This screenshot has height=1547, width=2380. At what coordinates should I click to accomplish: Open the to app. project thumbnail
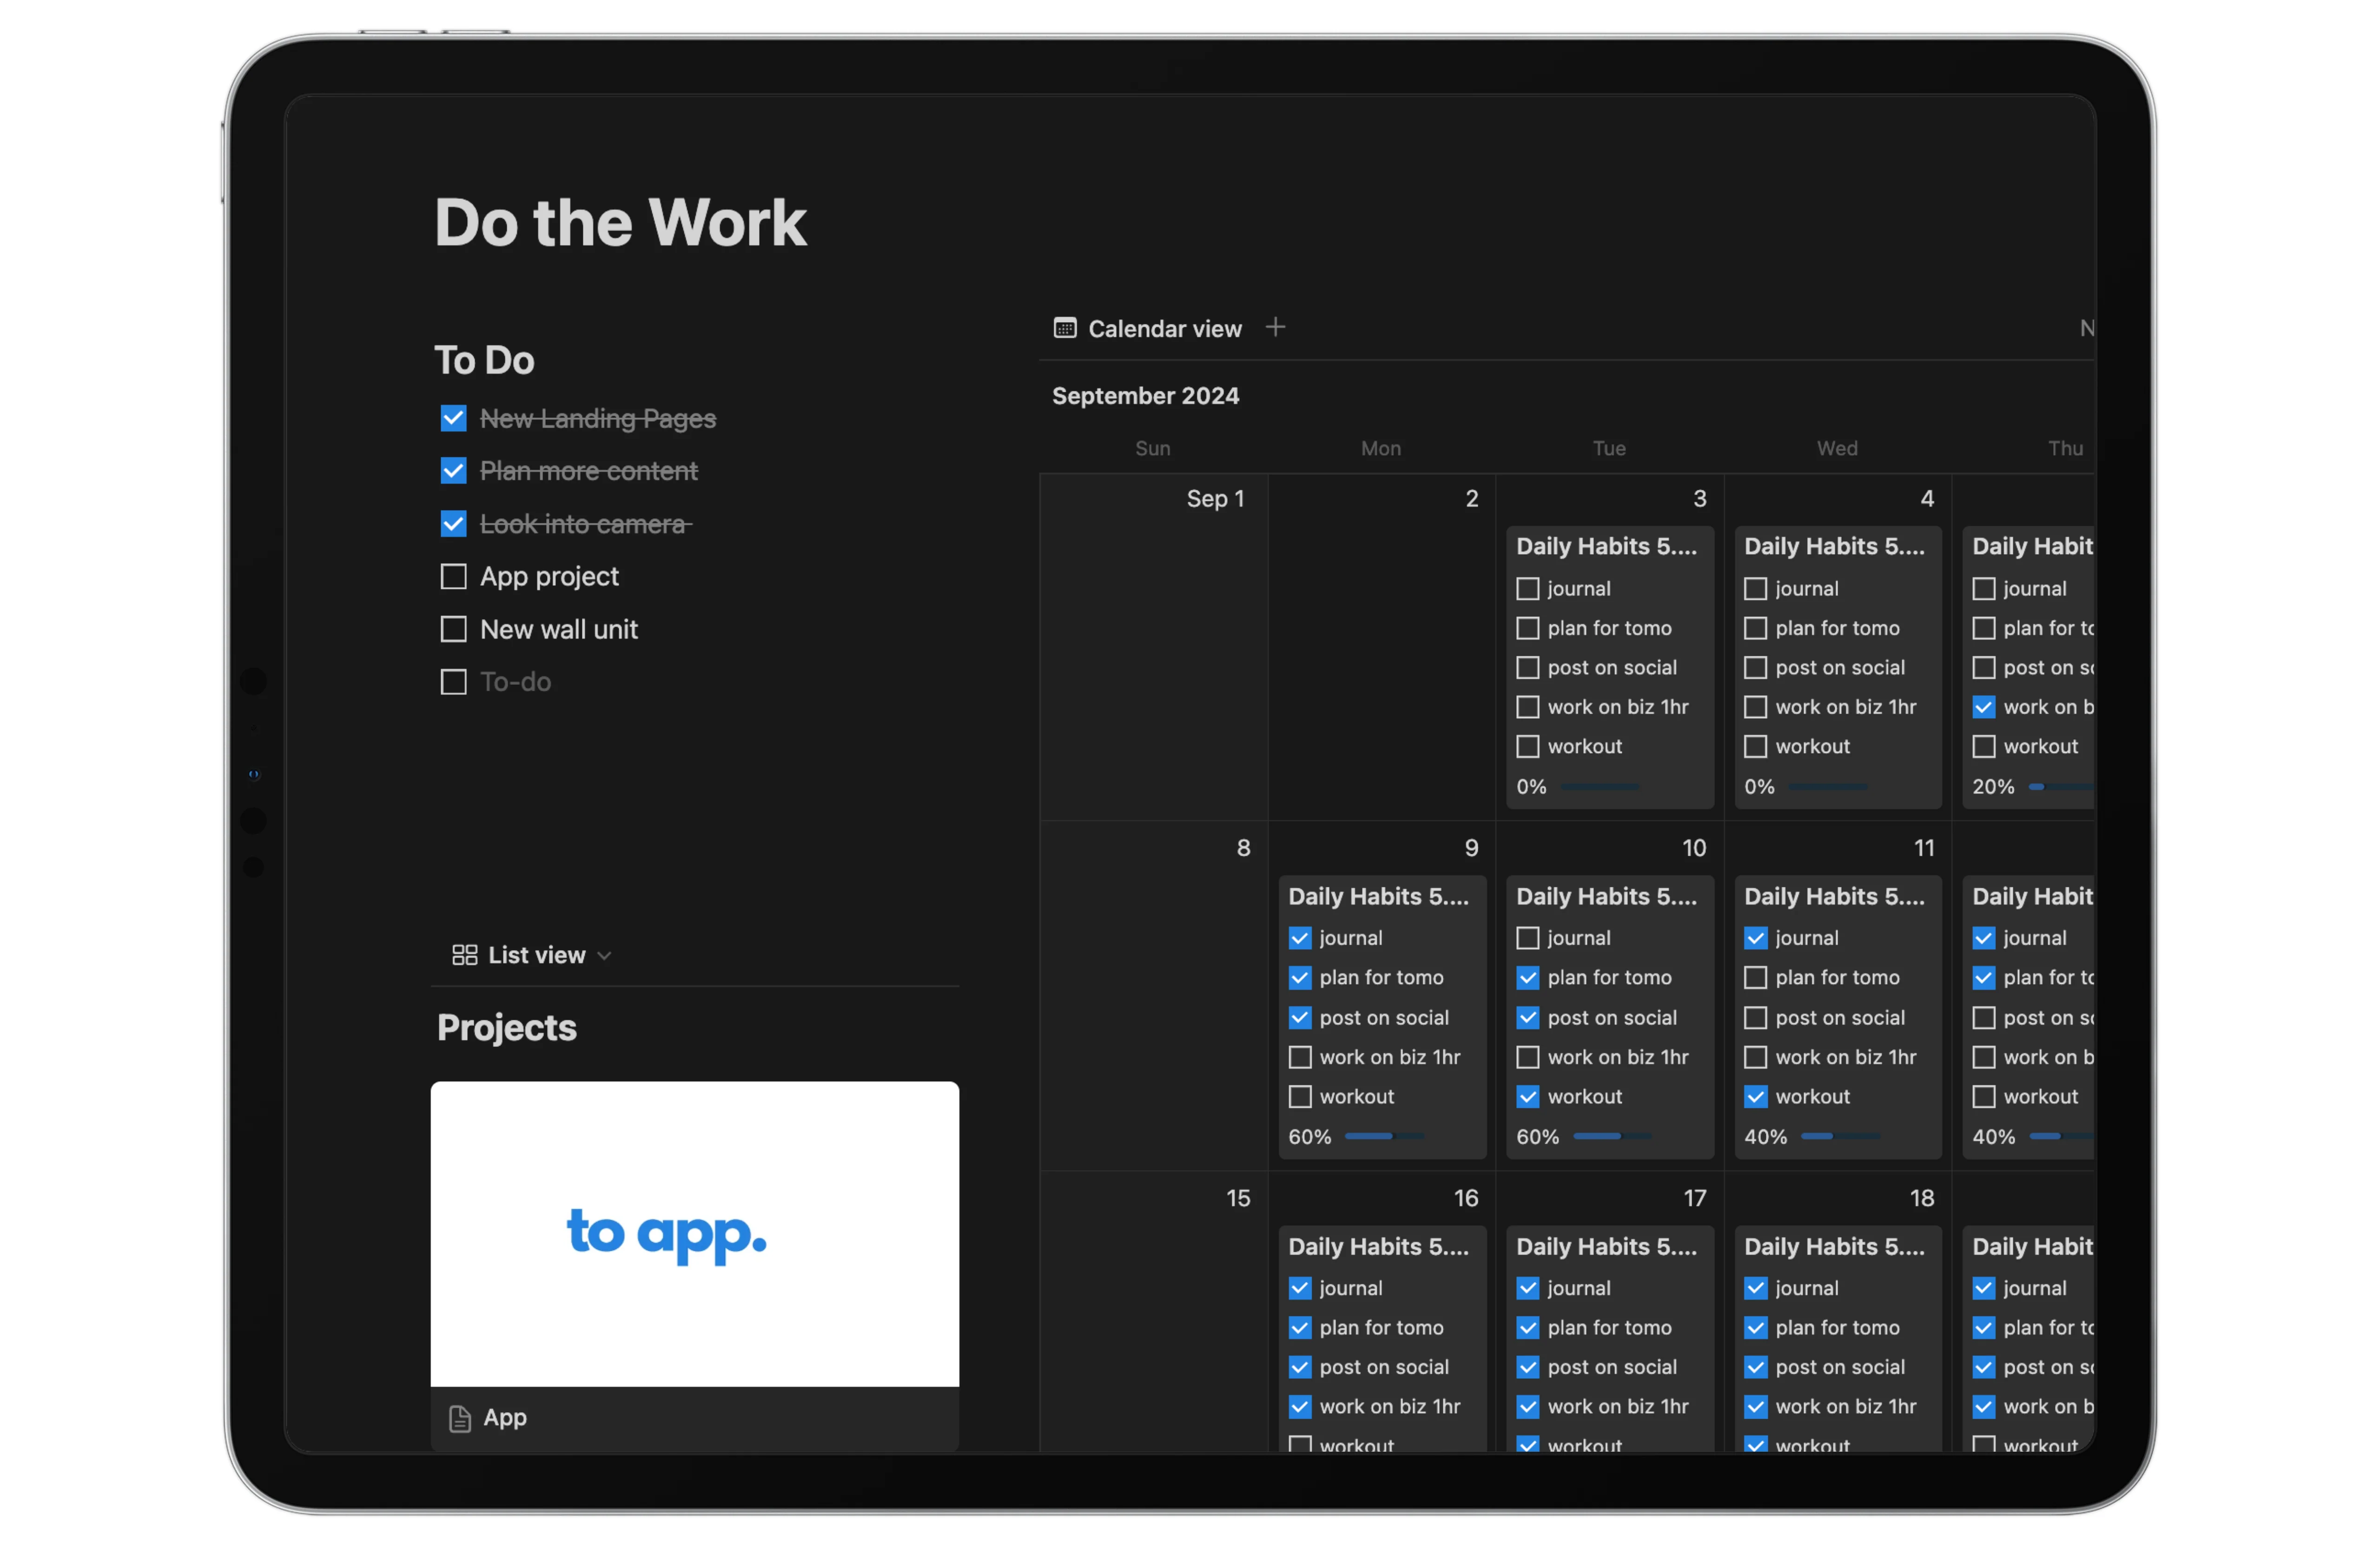[x=694, y=1233]
